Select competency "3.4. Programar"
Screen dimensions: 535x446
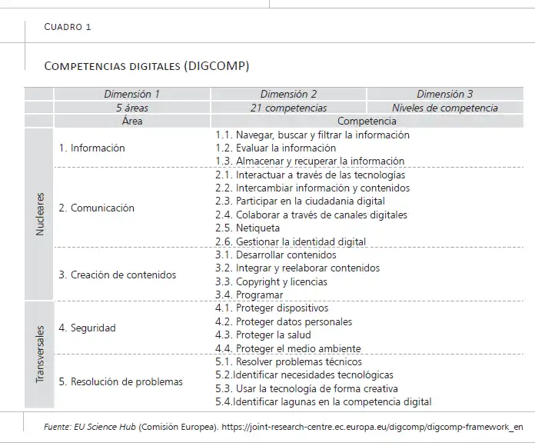(x=249, y=295)
